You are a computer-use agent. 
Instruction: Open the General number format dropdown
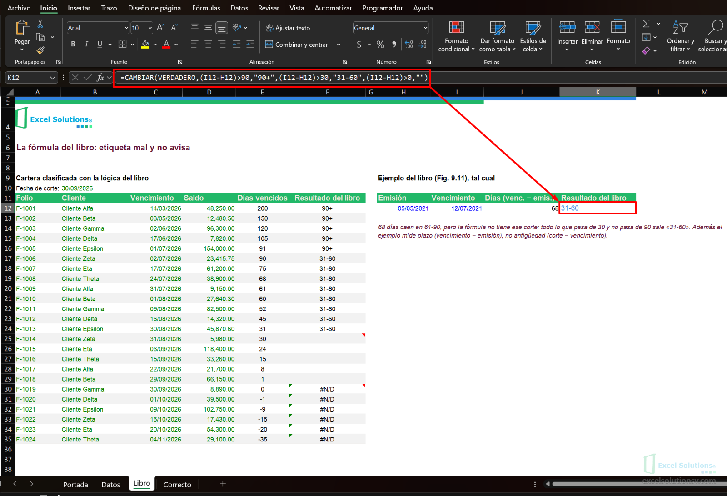click(x=425, y=28)
